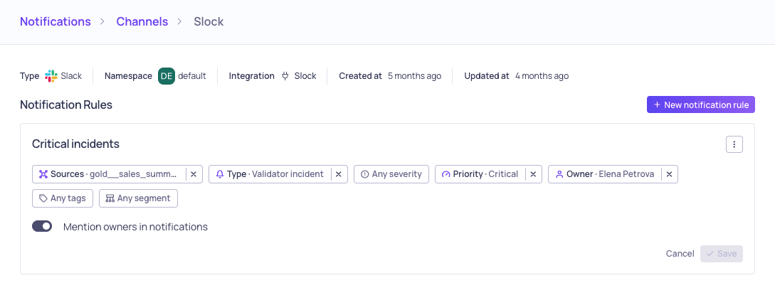Go to the Channels breadcrumb
This screenshot has height=300, width=775.
(142, 22)
